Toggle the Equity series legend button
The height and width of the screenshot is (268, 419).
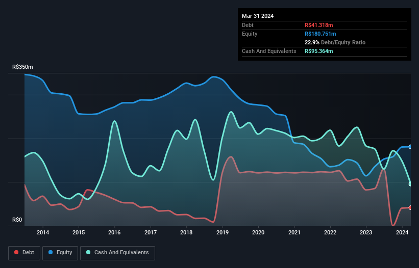point(60,253)
